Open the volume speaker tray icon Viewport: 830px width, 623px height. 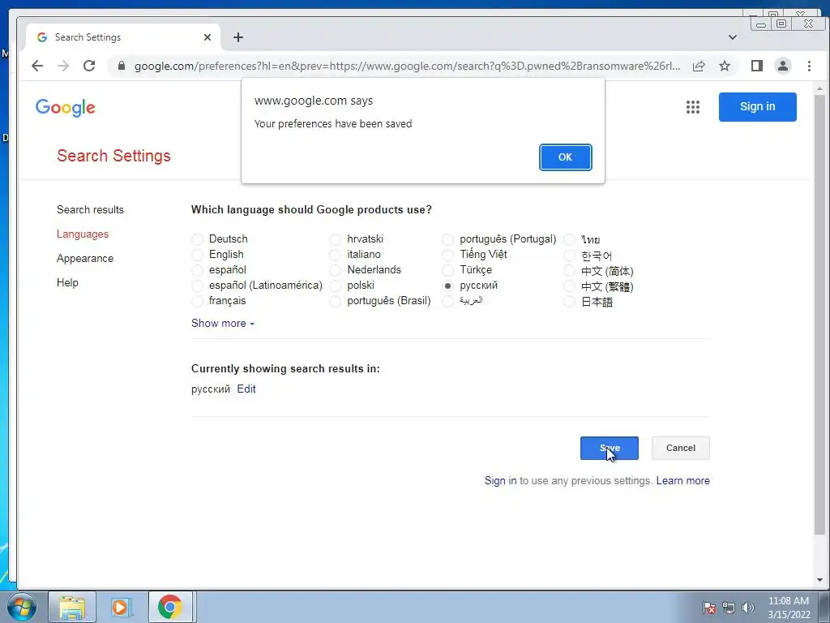(747, 608)
